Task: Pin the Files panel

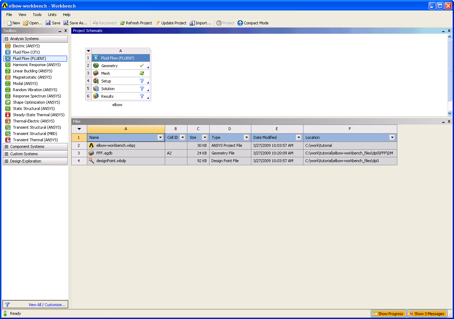Action: click(444, 121)
